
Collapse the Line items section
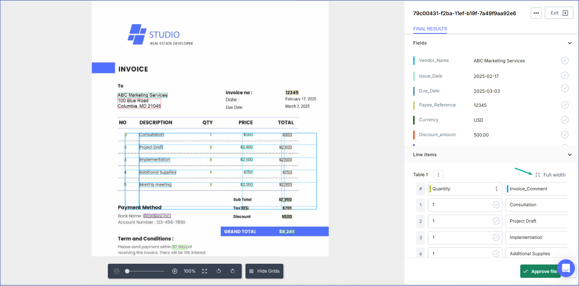(x=569, y=155)
